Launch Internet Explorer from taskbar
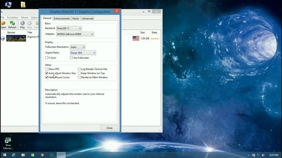The width and height of the screenshot is (282, 158). (14, 155)
